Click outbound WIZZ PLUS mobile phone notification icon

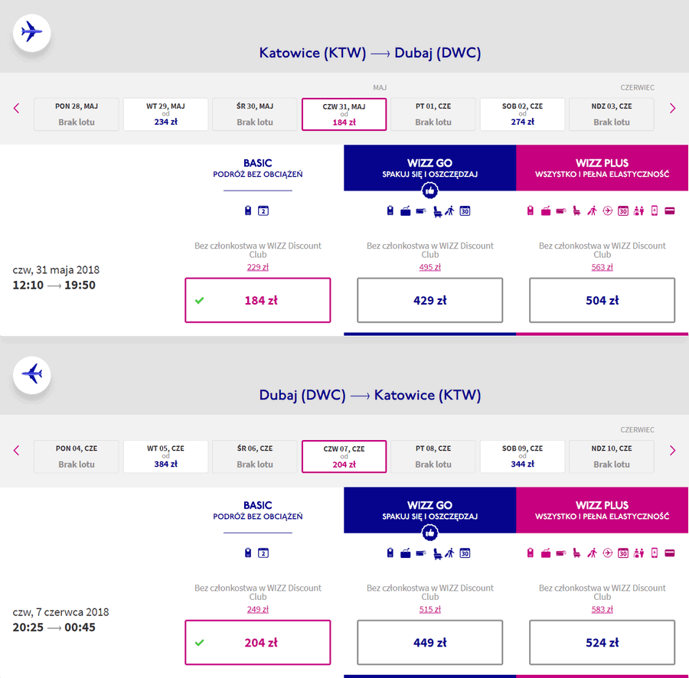[655, 211]
